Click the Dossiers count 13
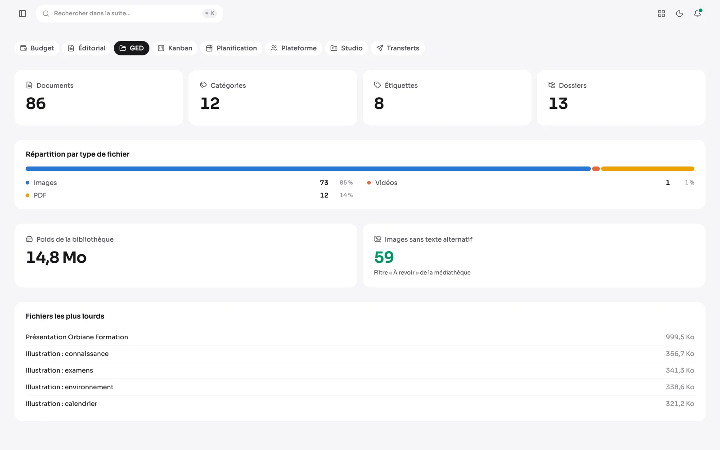 (x=558, y=103)
